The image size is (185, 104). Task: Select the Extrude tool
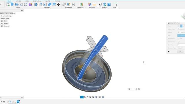coord(12,5)
